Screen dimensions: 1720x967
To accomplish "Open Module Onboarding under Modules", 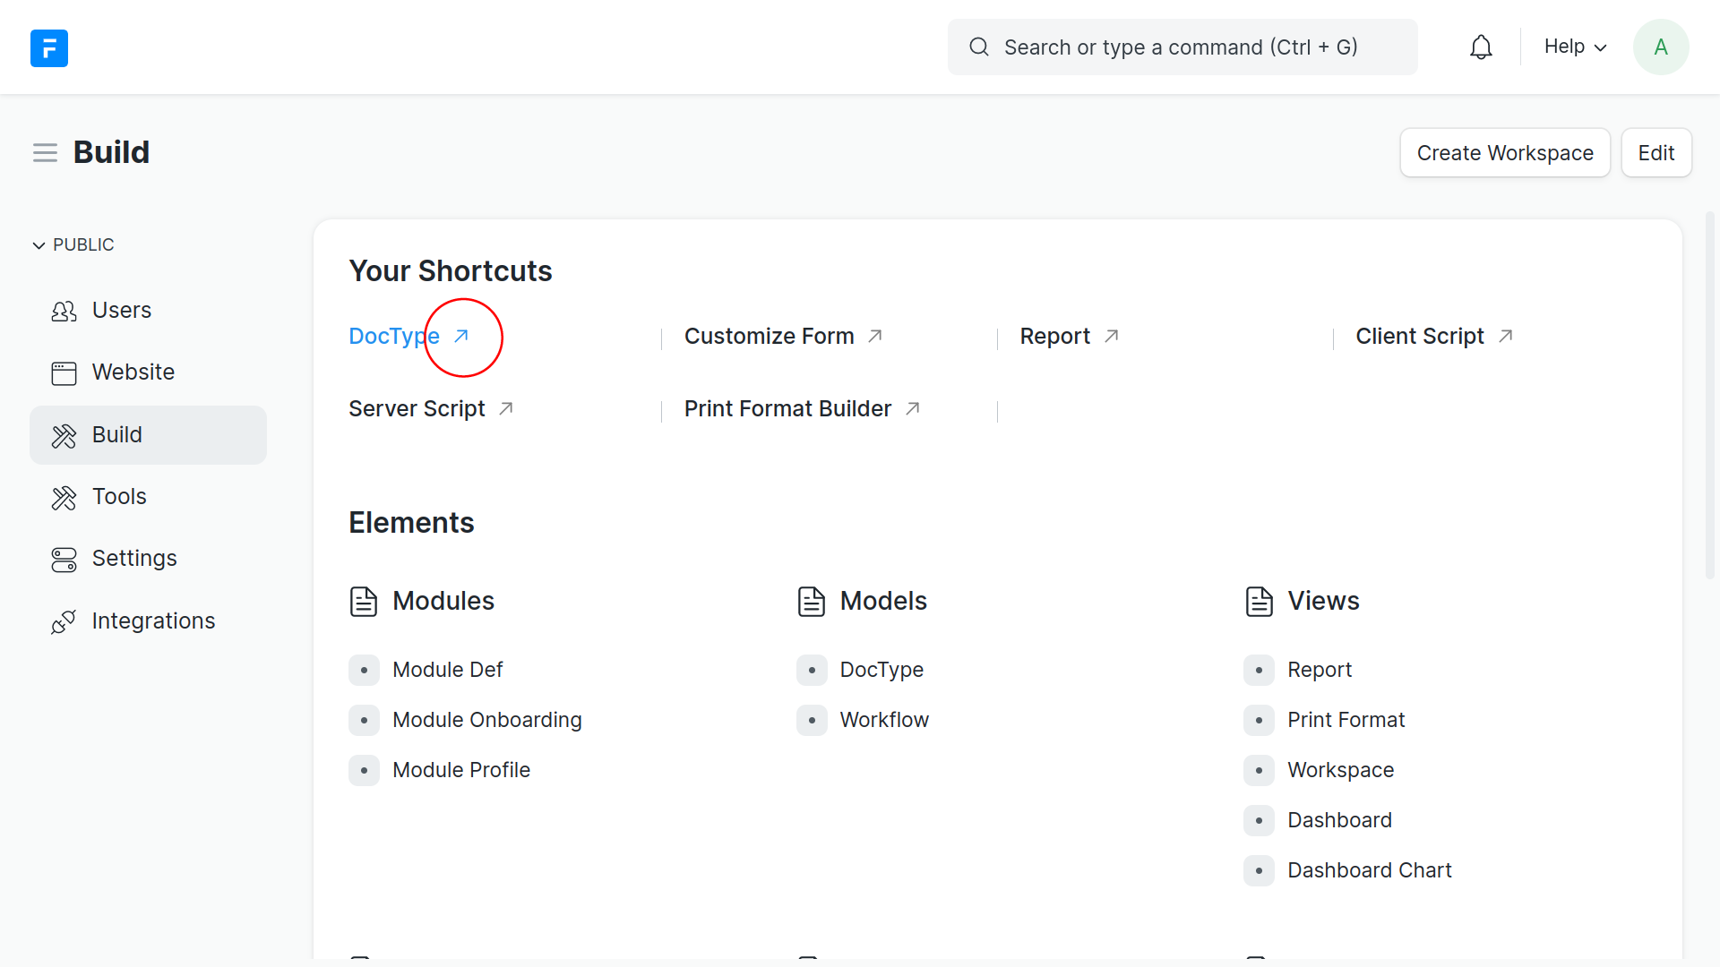I will click(486, 721).
